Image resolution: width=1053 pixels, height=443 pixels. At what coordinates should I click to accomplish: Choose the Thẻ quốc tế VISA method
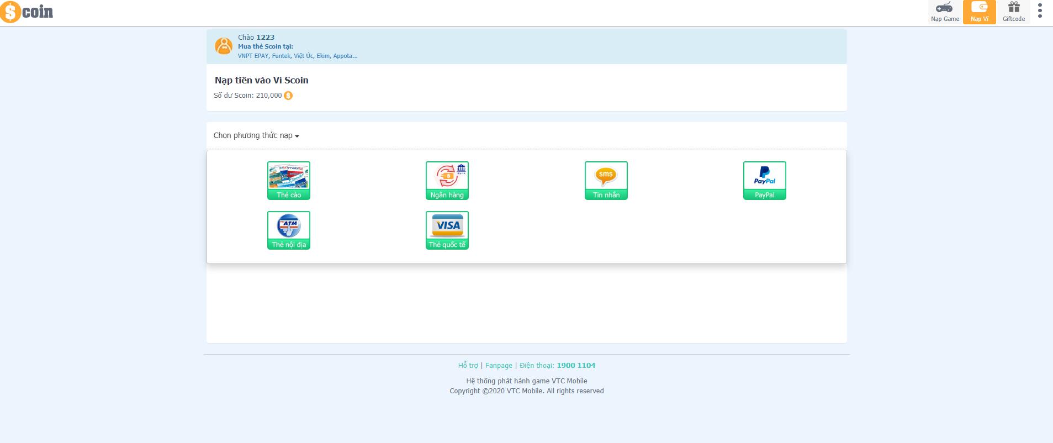pyautogui.click(x=447, y=230)
